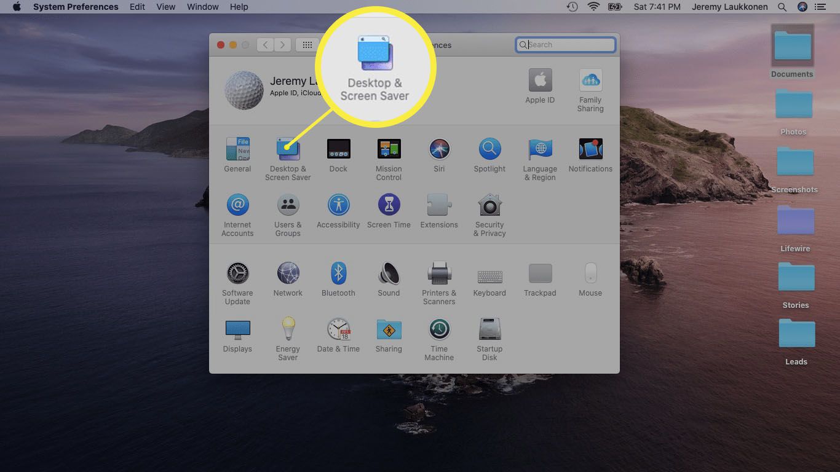Click the Jeremy Laukkonen user name menu
The height and width of the screenshot is (472, 840).
pyautogui.click(x=731, y=7)
